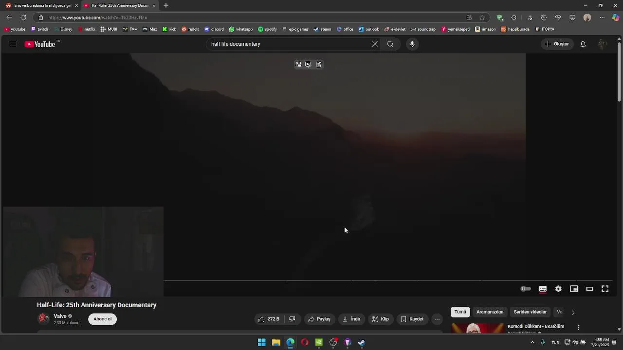This screenshot has height=350, width=623.
Task: Toggle theater mode in the player
Action: pyautogui.click(x=589, y=289)
